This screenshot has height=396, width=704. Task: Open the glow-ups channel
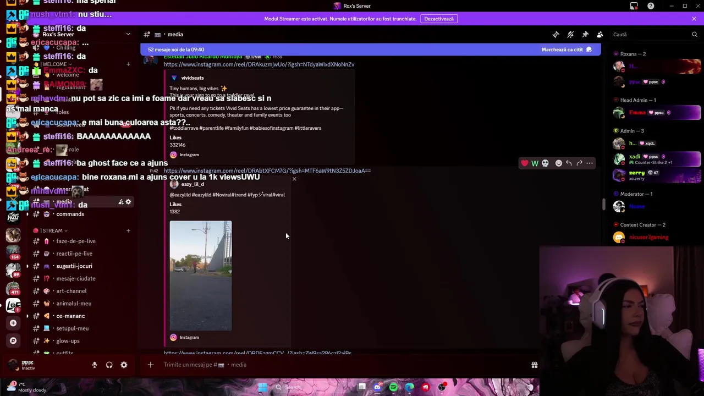click(x=68, y=341)
